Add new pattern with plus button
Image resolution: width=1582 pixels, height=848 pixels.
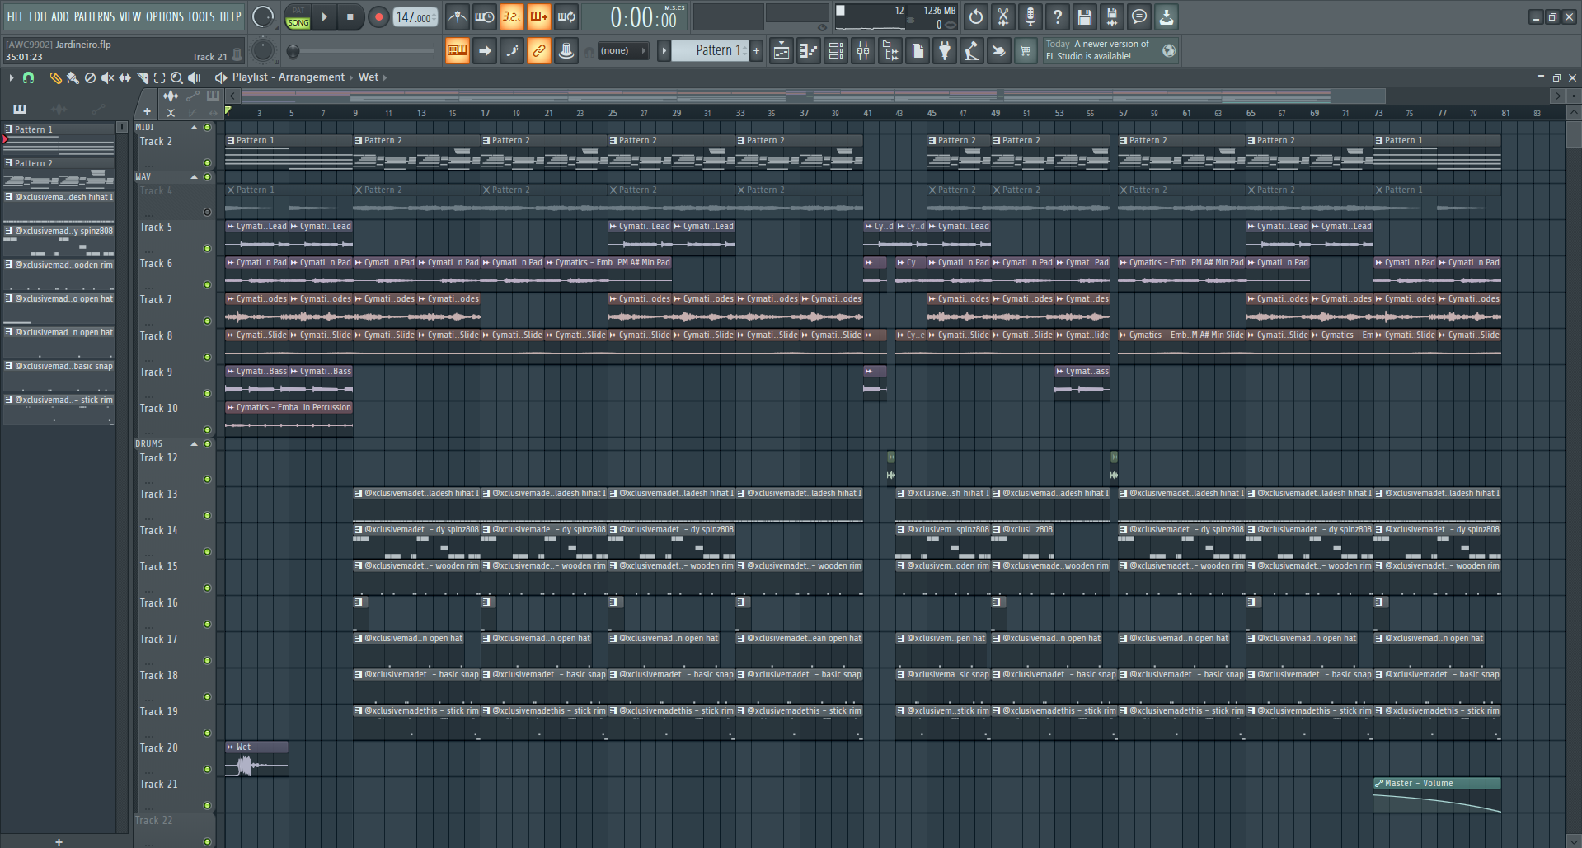coord(756,50)
